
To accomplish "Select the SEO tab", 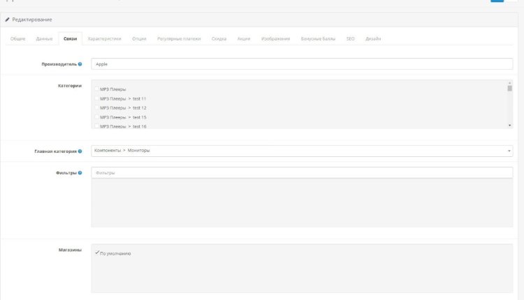I will point(350,38).
